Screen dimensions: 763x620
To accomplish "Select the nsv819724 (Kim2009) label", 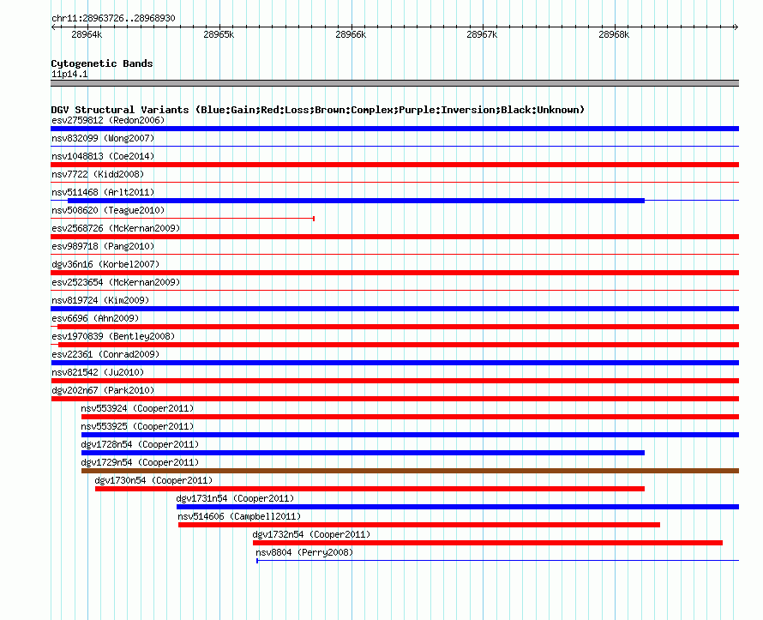I will 100,300.
